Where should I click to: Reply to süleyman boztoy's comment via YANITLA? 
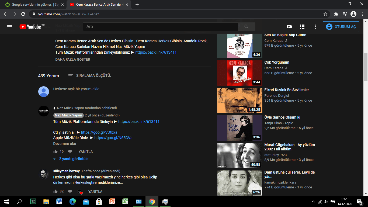[95, 192]
